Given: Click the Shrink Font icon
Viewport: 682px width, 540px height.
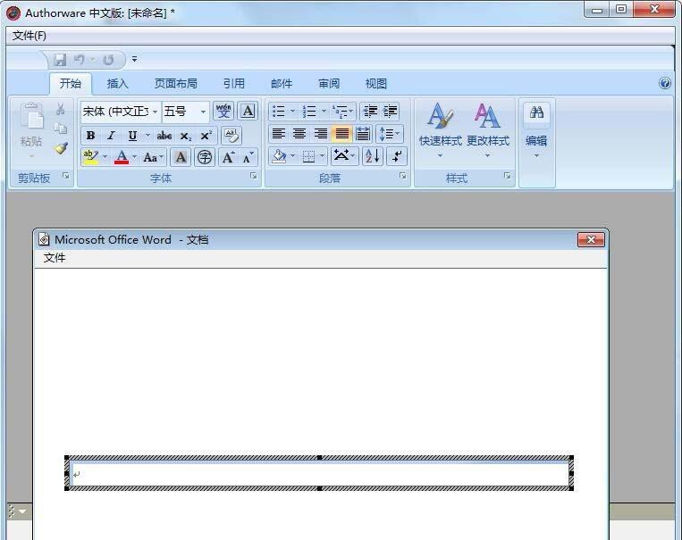Looking at the screenshot, I should 248,157.
